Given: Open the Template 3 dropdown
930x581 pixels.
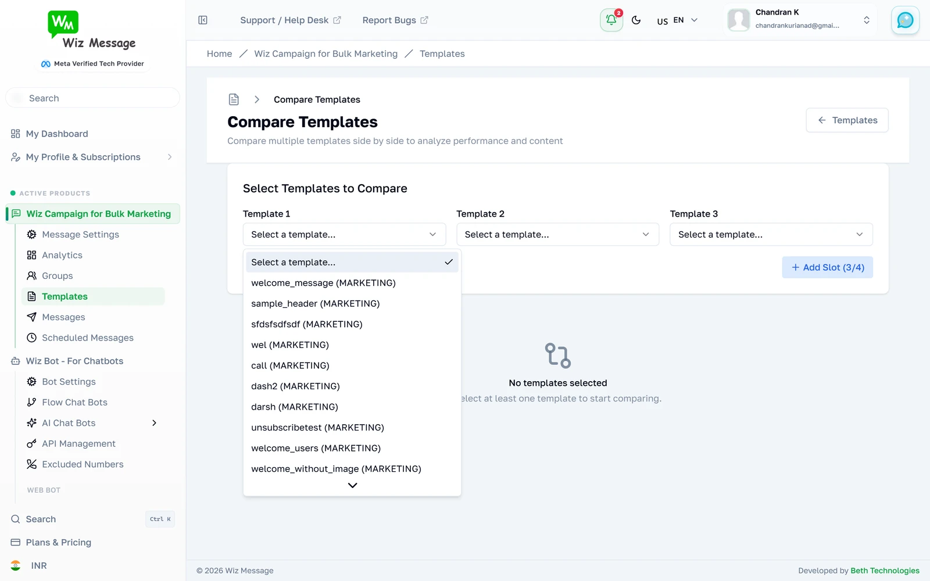Looking at the screenshot, I should [771, 234].
